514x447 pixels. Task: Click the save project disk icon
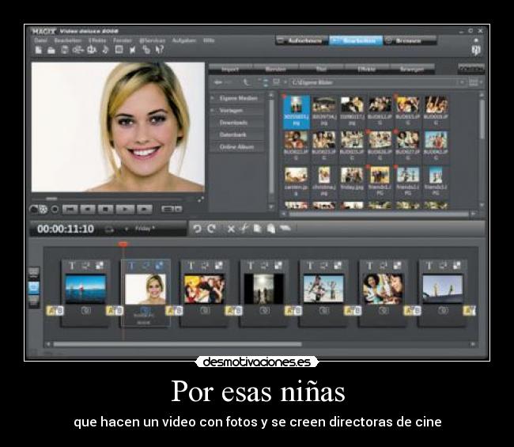pos(65,50)
